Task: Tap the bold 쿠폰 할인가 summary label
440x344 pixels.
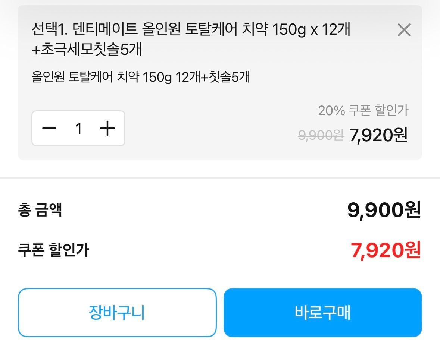Action: pos(54,250)
